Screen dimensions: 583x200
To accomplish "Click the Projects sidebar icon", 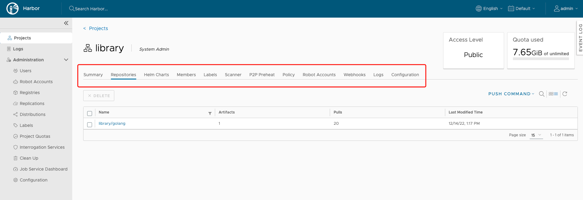I will (x=10, y=38).
